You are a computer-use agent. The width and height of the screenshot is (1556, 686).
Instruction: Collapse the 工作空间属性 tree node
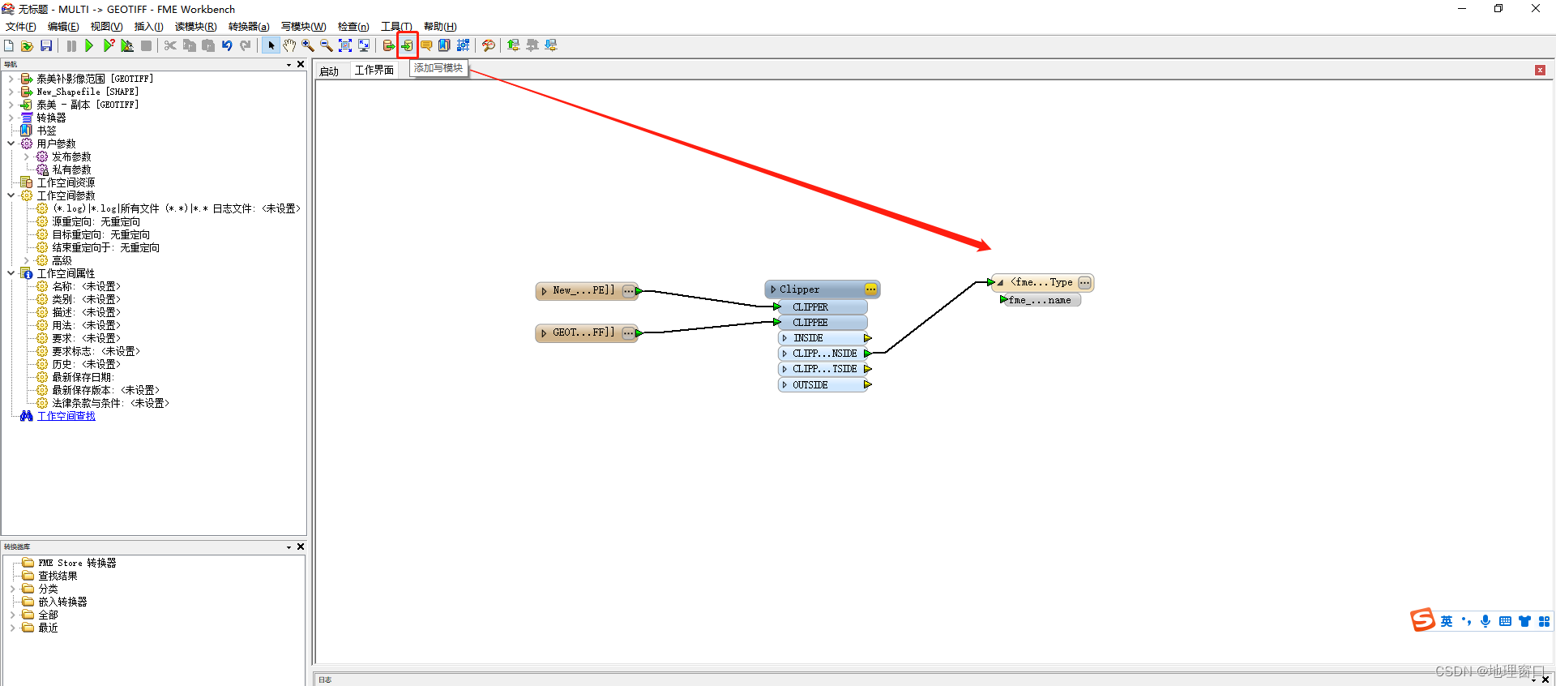pyautogui.click(x=11, y=273)
